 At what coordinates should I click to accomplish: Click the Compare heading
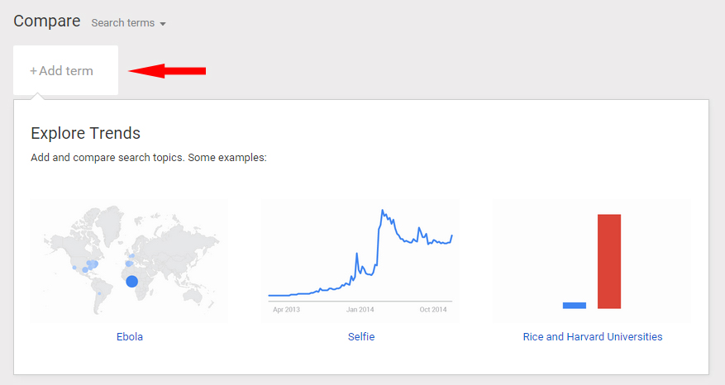pos(46,21)
